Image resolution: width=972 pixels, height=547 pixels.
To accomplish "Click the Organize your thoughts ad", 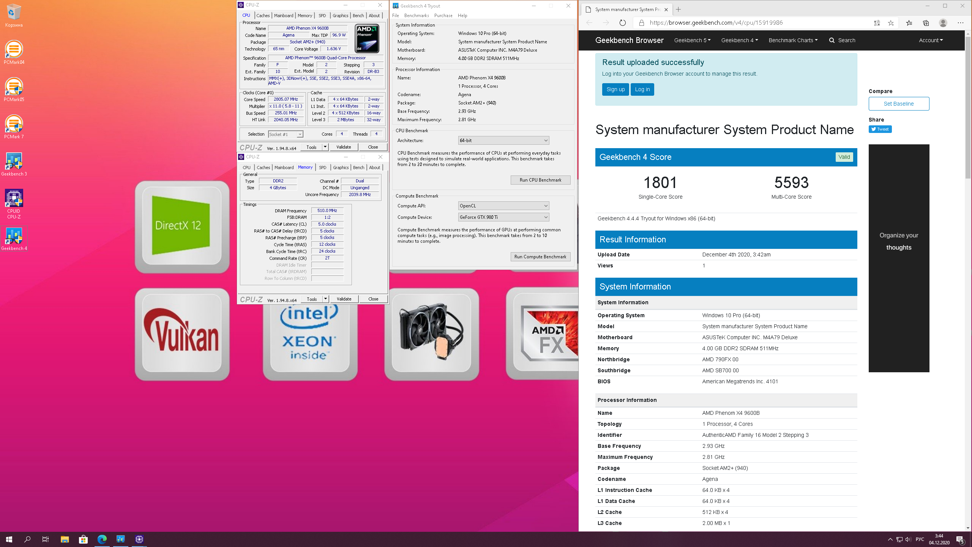I will pos(899,258).
